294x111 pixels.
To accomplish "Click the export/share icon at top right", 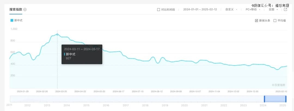I will coord(286,9).
